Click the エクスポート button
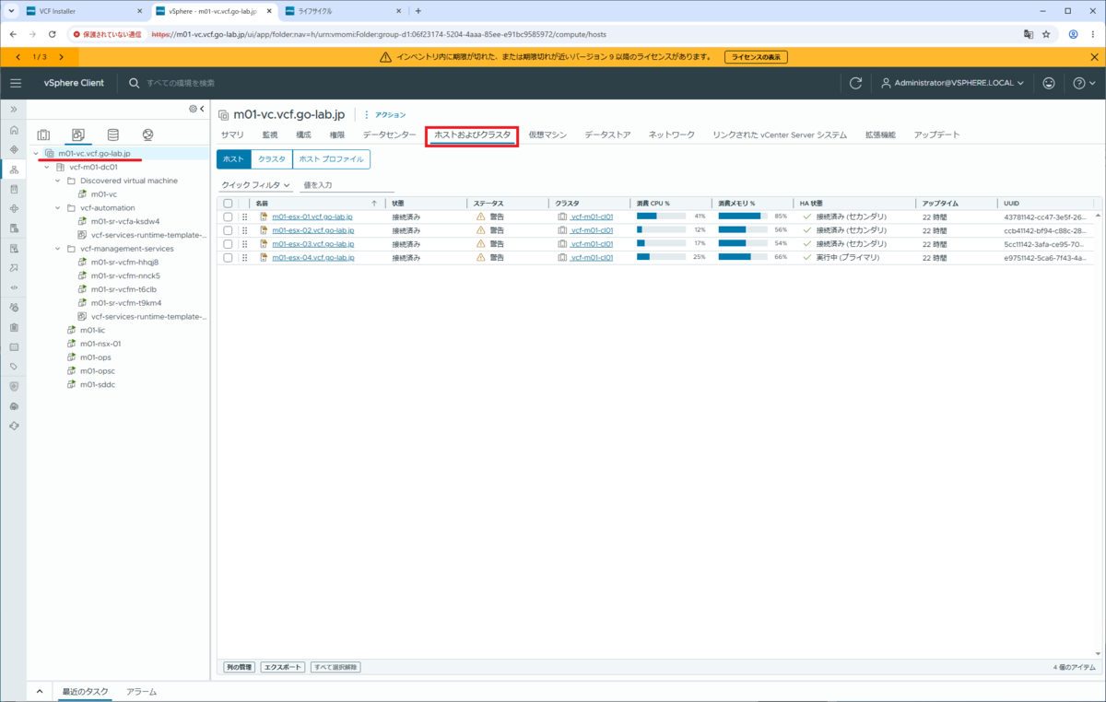The image size is (1106, 702). click(x=282, y=667)
